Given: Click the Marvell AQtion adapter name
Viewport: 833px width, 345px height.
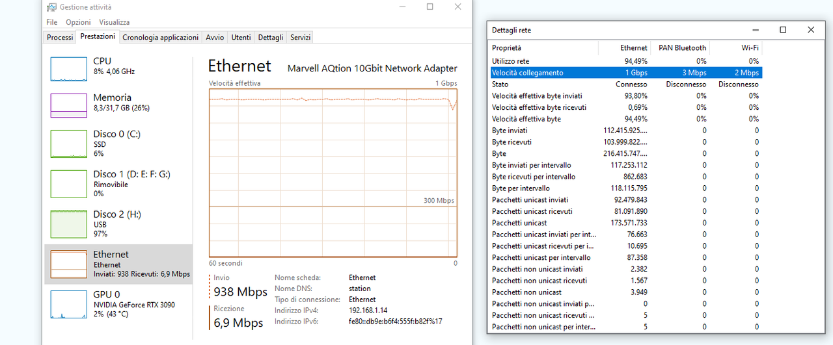Looking at the screenshot, I should (x=372, y=68).
